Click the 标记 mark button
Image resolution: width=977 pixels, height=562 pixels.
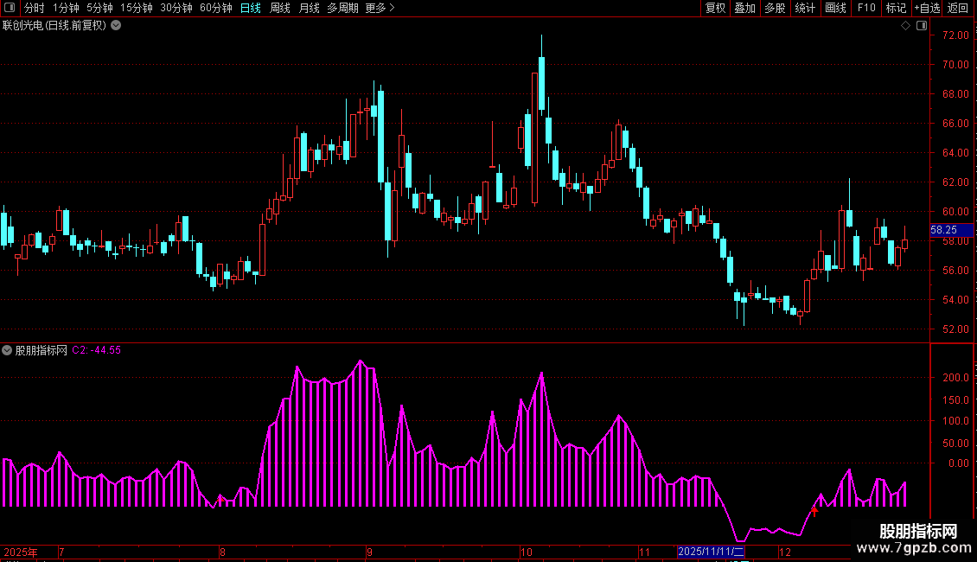(x=896, y=8)
